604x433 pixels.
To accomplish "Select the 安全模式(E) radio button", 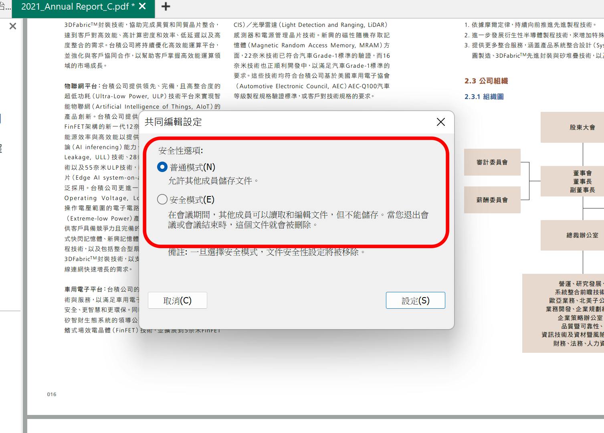I will point(162,199).
